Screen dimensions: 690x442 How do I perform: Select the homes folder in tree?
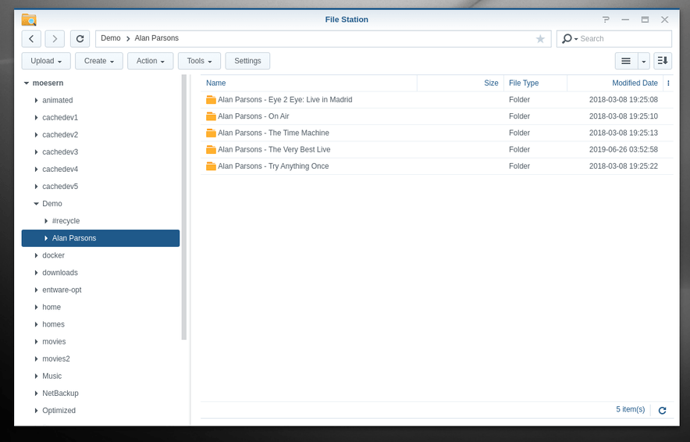pos(53,324)
